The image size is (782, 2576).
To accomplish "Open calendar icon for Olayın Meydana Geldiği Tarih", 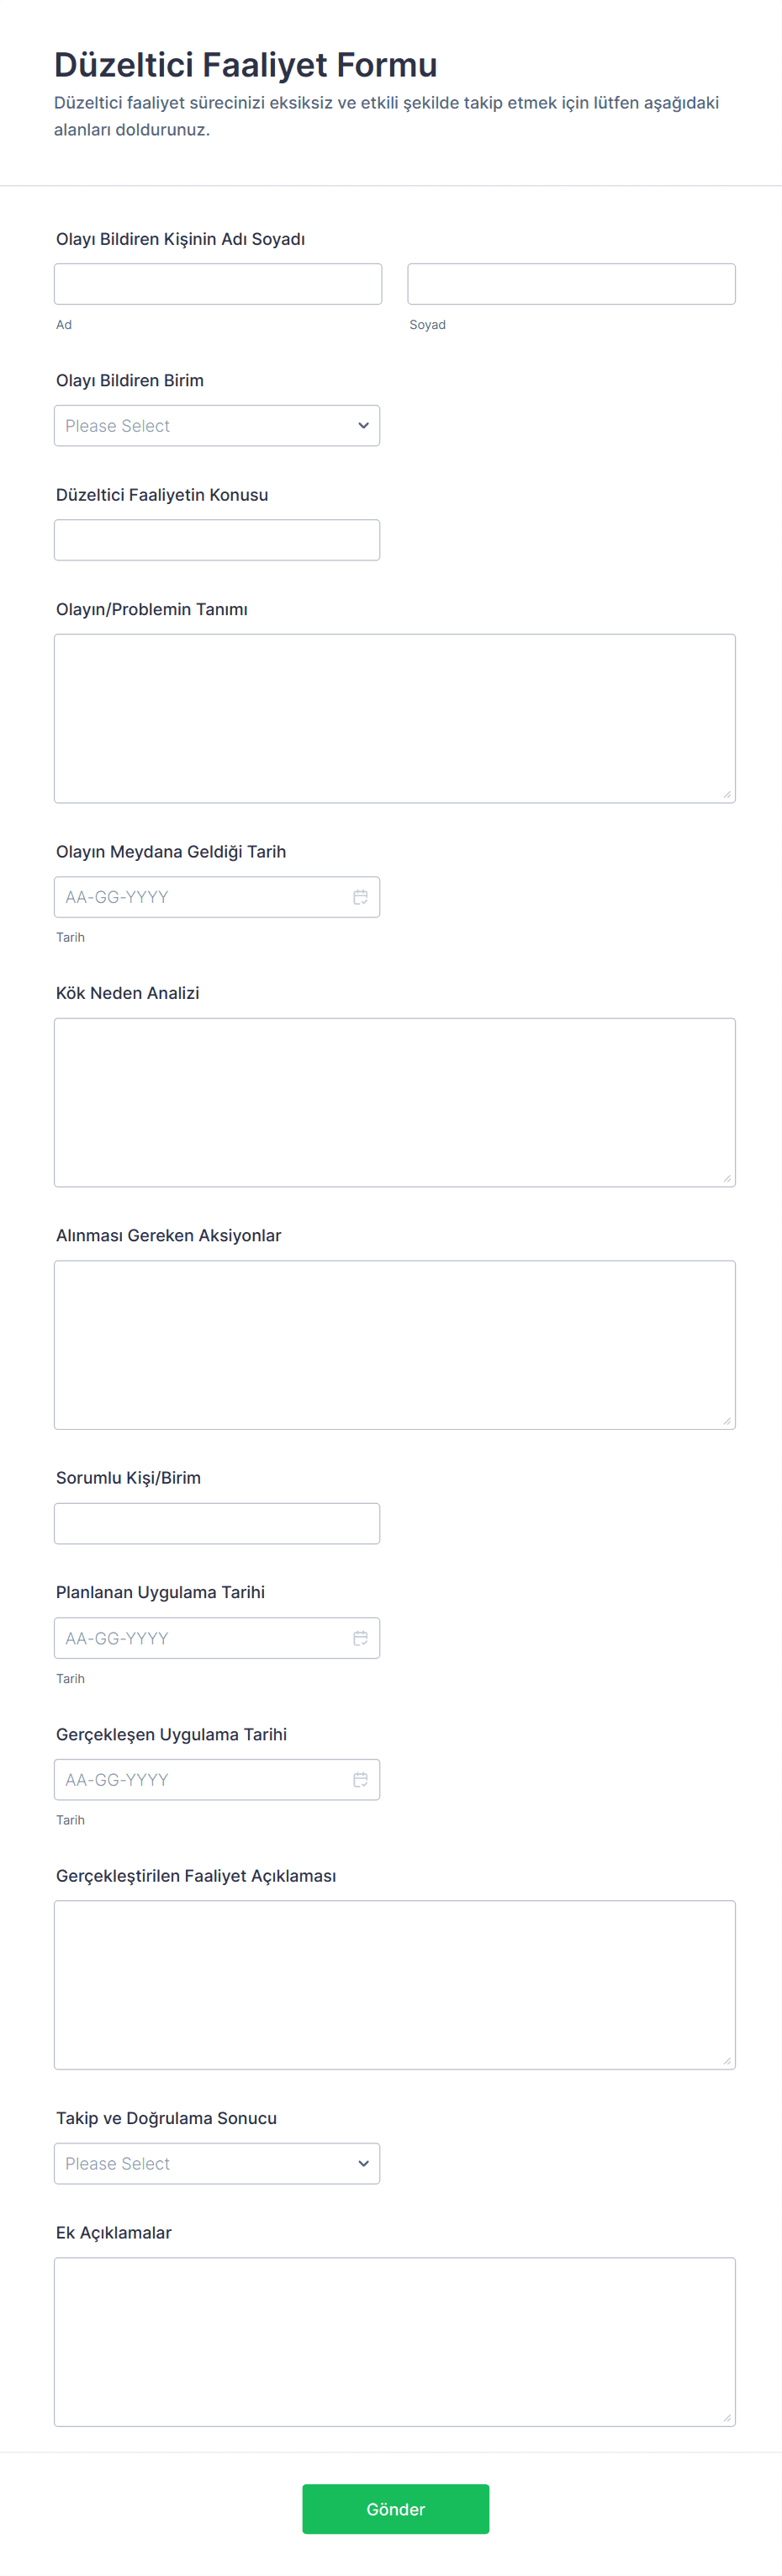I will (361, 897).
